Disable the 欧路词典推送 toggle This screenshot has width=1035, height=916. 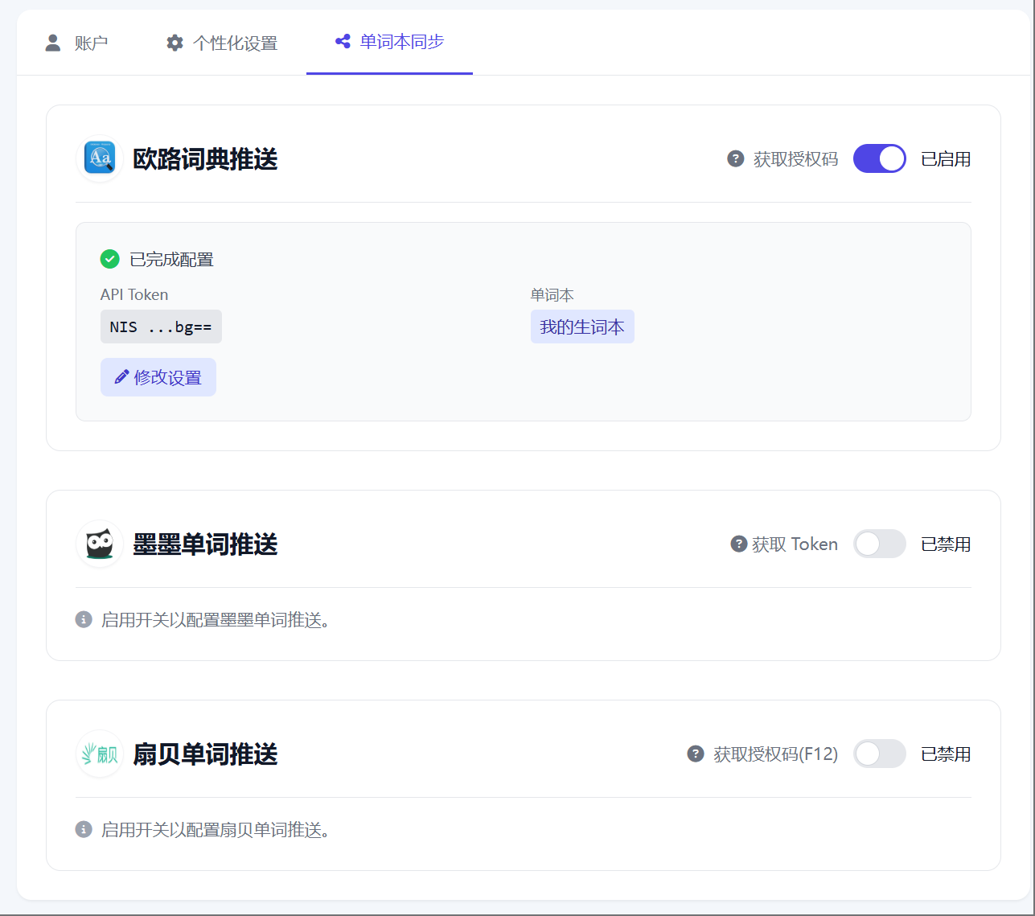coord(879,158)
